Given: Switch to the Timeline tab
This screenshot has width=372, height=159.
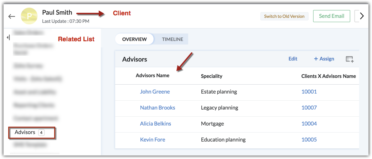Looking at the screenshot, I should (172, 39).
